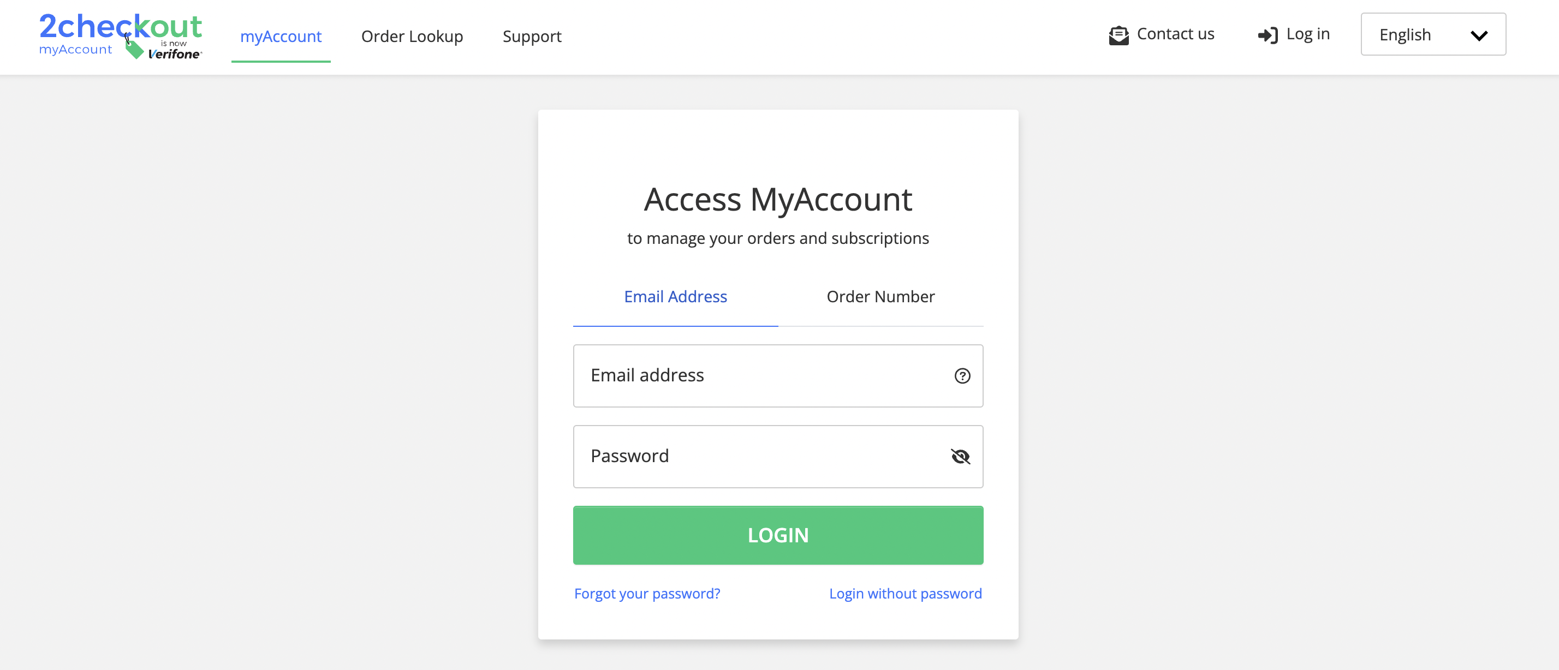The height and width of the screenshot is (670, 1559).
Task: Open the myAccount navigation tab
Action: click(281, 36)
